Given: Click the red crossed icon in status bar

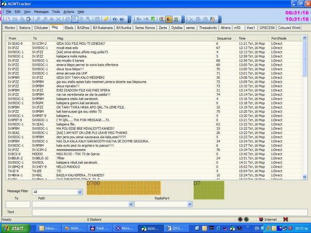Looking at the screenshot, I should [285, 219].
